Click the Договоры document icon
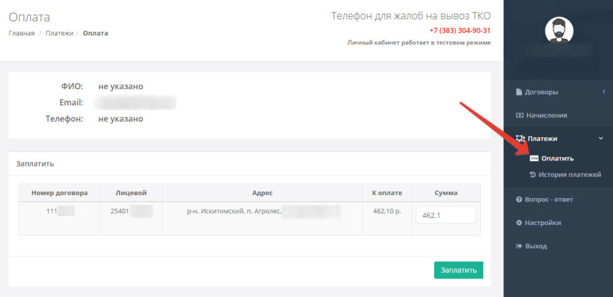613x297 pixels. pyautogui.click(x=519, y=92)
